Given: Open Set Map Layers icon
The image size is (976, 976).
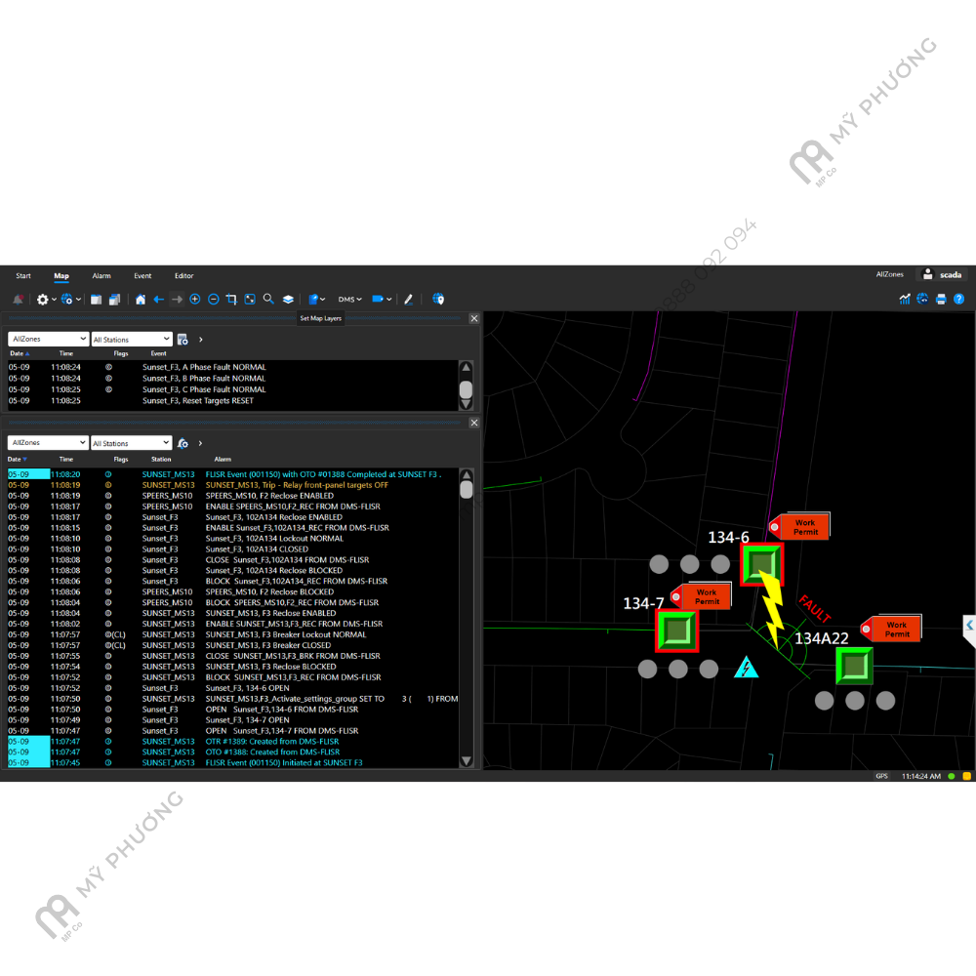Looking at the screenshot, I should click(288, 300).
